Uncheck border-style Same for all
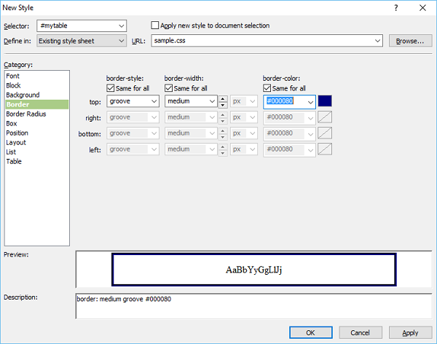 [x=111, y=88]
